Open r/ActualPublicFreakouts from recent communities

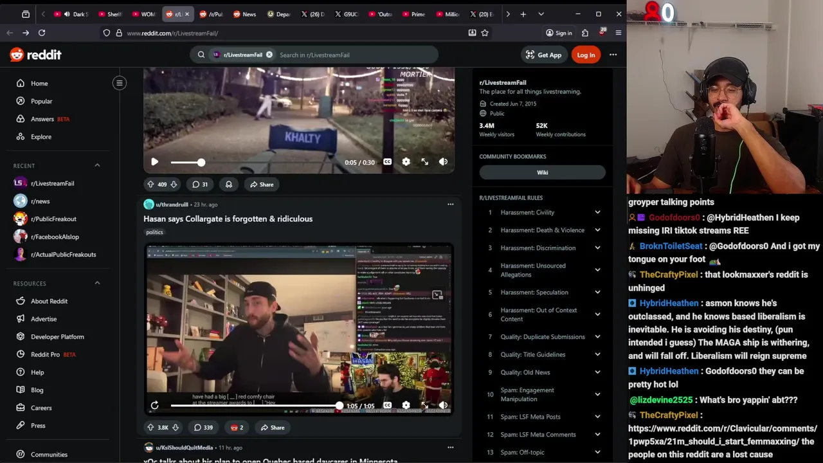point(63,255)
